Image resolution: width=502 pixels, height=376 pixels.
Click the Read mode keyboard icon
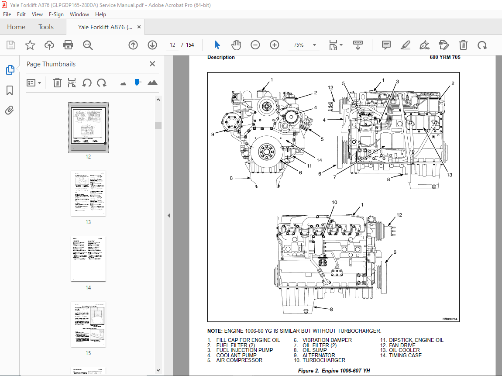tap(358, 45)
